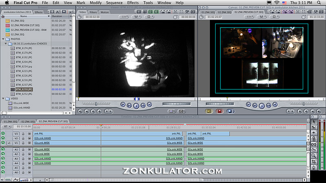The image size is (326, 183).
Task: Click the blue Replace edit button in Canvas
Action: point(230,111)
